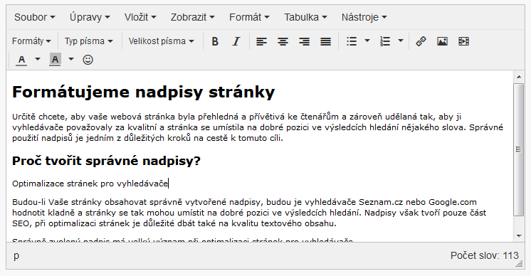The width and height of the screenshot is (531, 276).
Task: Click the paragraph starting 'Určitě chcete'
Action: [x=258, y=127]
